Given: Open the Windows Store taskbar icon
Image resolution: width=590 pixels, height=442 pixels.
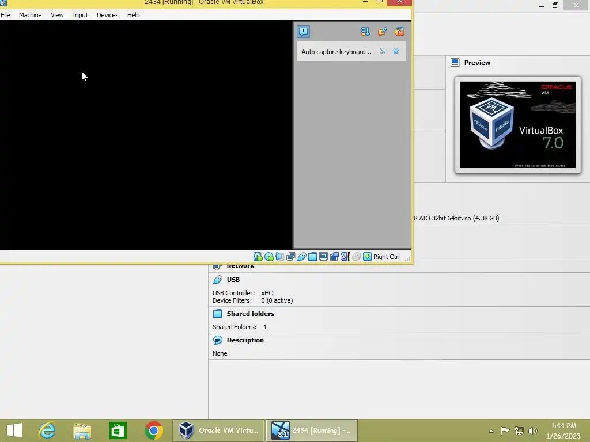Looking at the screenshot, I should pos(118,430).
